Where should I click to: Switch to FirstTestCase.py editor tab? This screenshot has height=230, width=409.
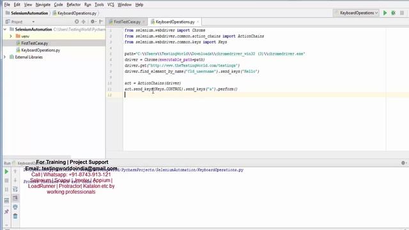(127, 22)
